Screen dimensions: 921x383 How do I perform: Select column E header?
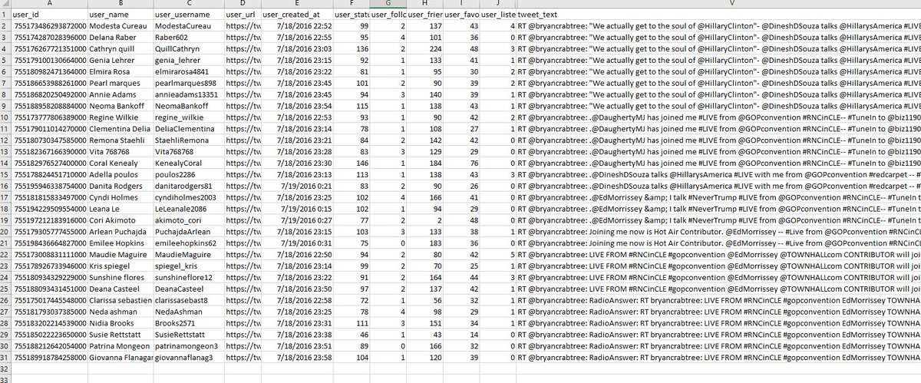297,5
